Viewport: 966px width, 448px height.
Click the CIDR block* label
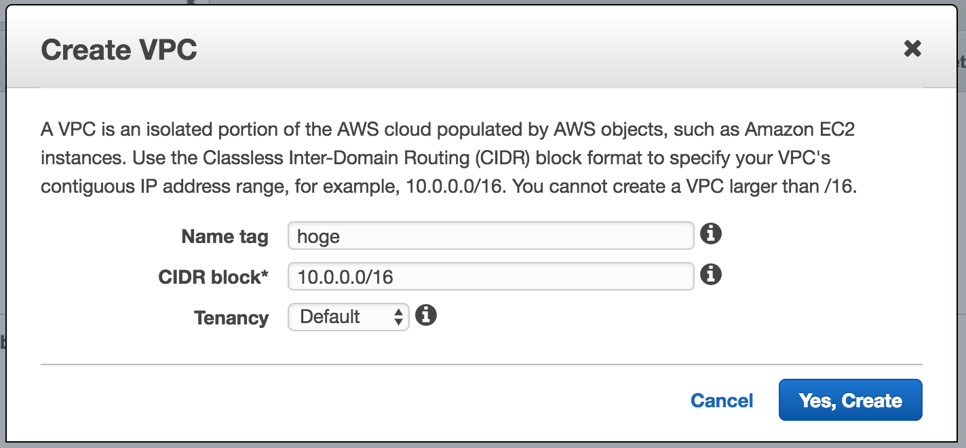[x=214, y=277]
